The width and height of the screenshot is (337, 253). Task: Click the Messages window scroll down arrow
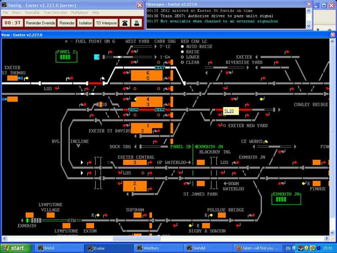[x=308, y=26]
